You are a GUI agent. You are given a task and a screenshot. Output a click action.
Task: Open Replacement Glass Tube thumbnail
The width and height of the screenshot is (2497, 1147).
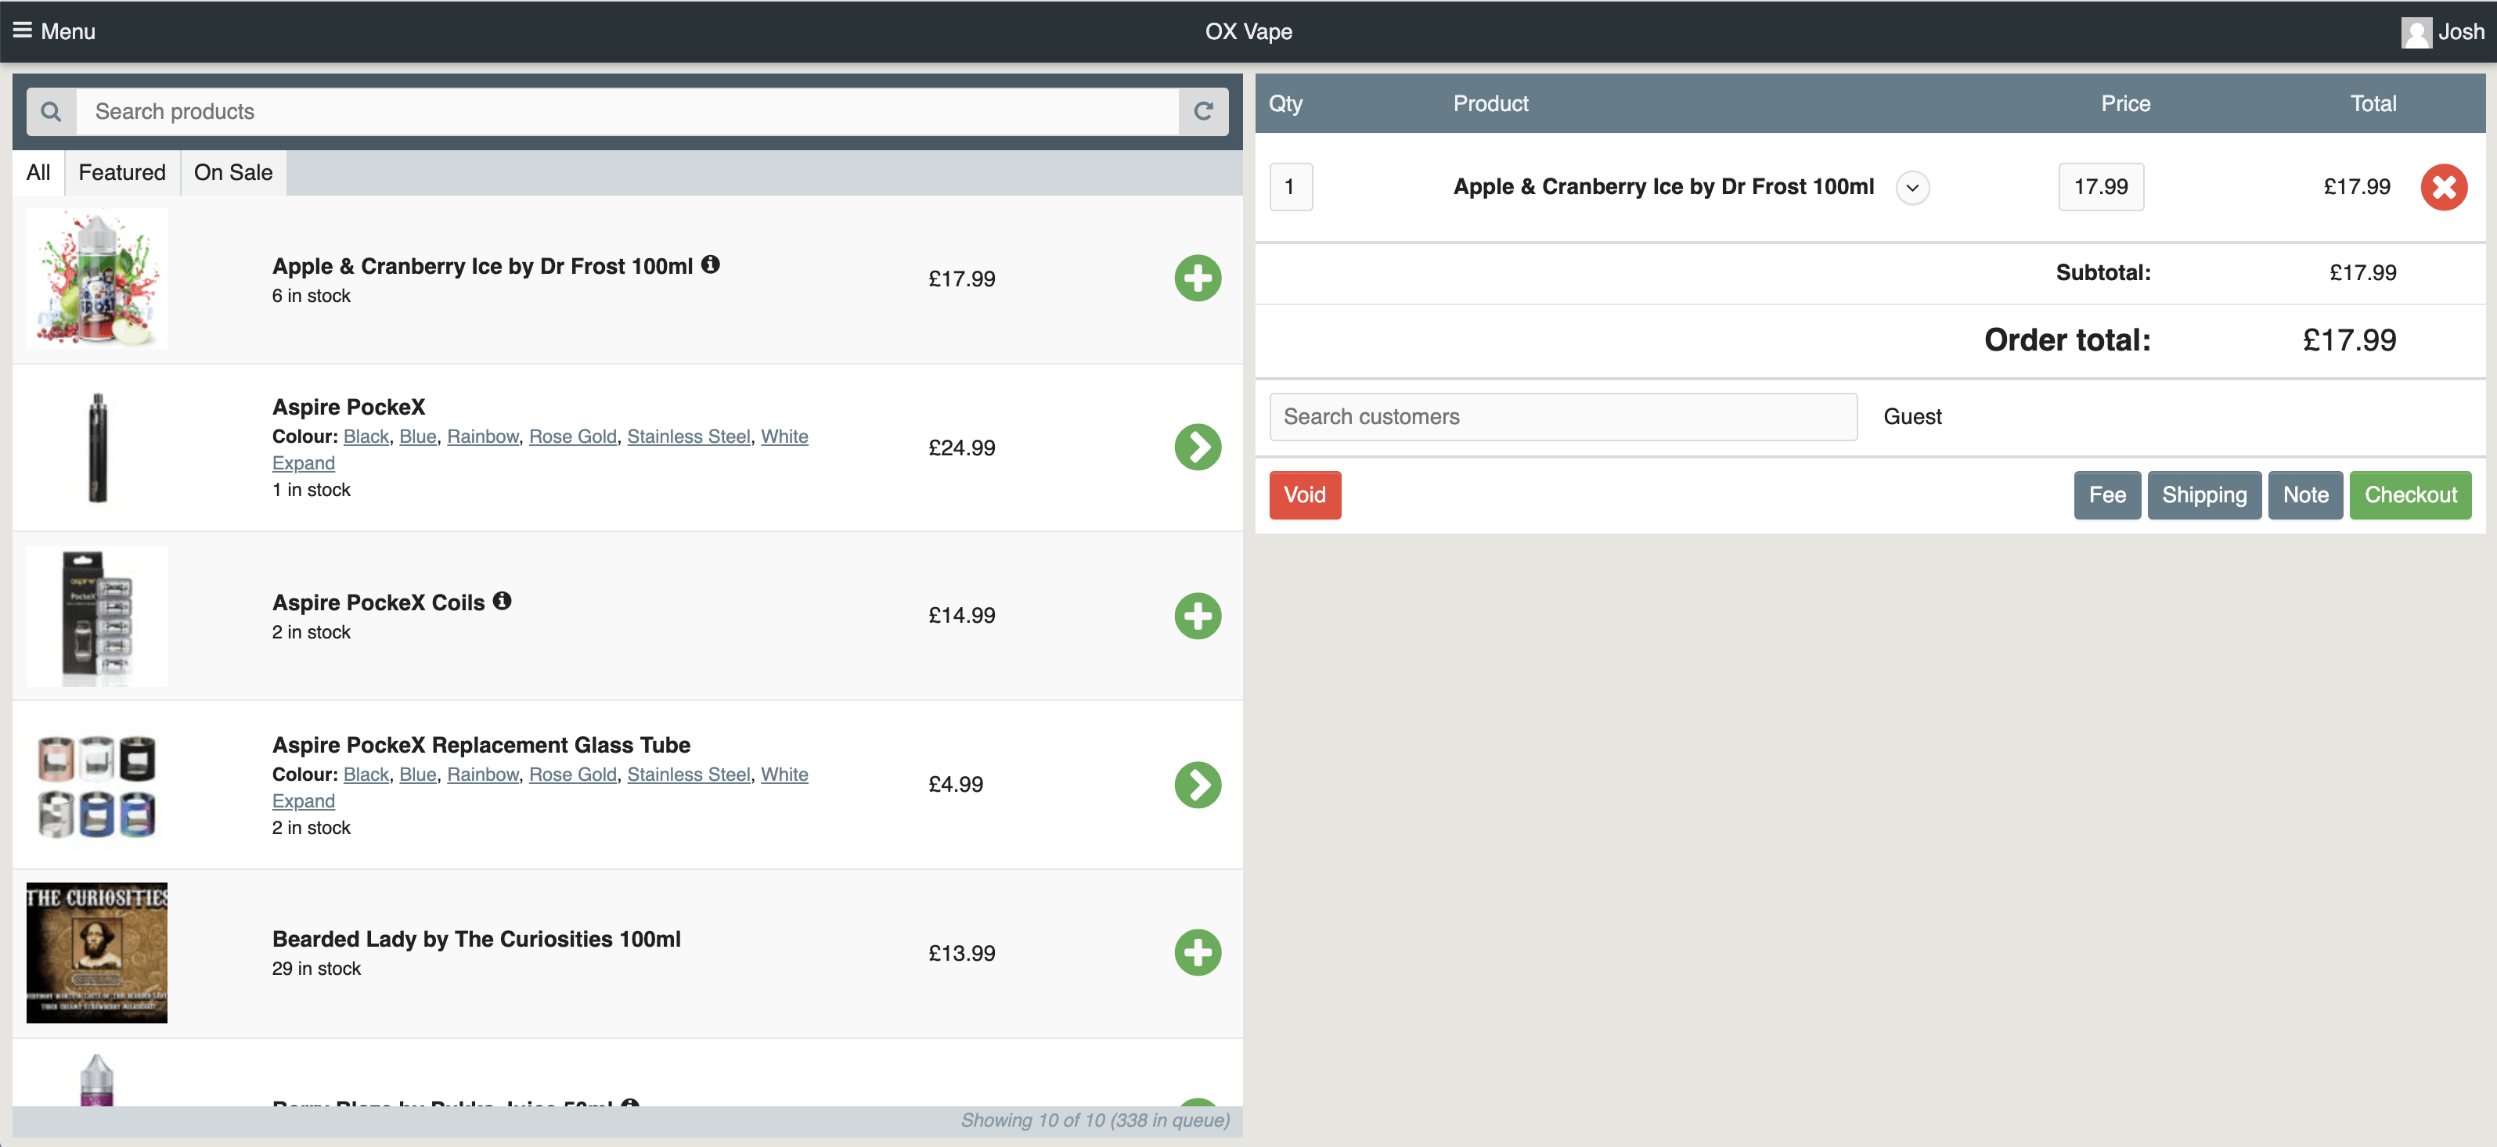[x=97, y=785]
